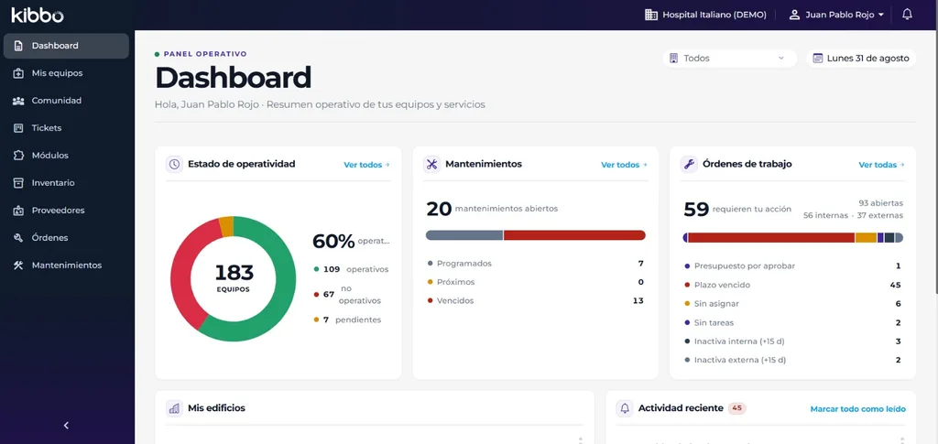Click the red part of mantenimientos bar
The height and width of the screenshot is (444, 938).
[574, 235]
